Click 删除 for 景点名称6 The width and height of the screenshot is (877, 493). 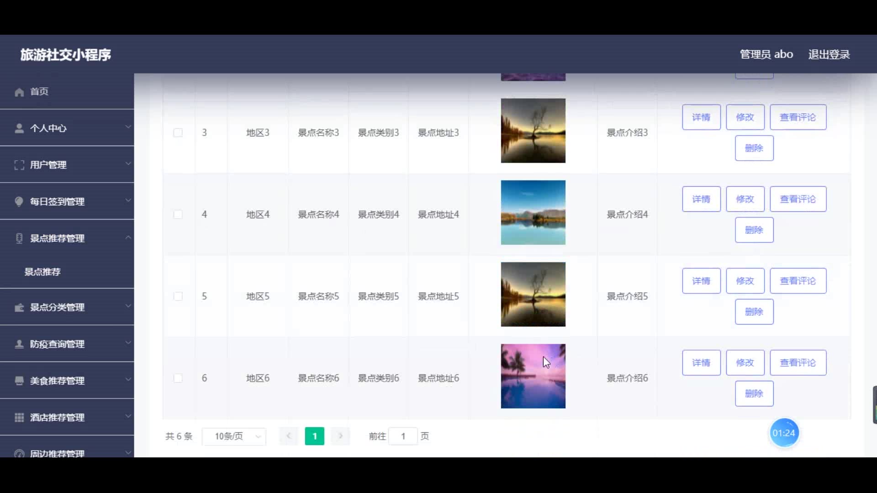pos(754,393)
